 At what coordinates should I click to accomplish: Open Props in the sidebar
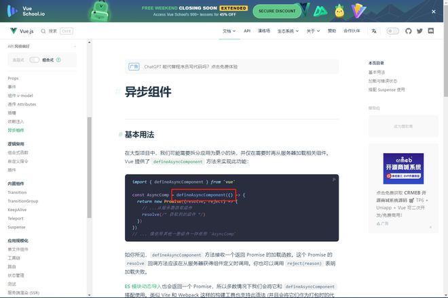(x=13, y=78)
